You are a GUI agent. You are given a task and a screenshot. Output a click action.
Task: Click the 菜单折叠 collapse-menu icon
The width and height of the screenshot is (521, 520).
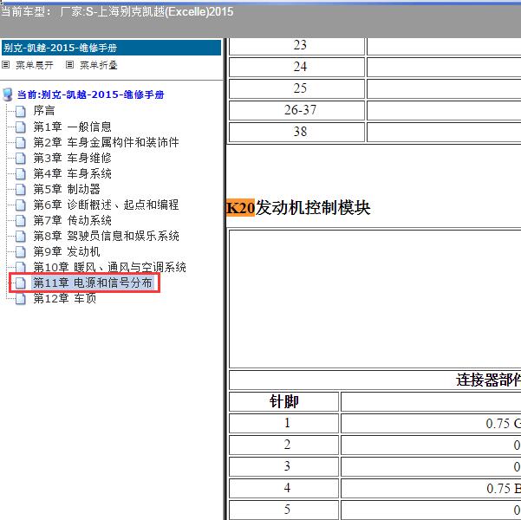(69, 65)
